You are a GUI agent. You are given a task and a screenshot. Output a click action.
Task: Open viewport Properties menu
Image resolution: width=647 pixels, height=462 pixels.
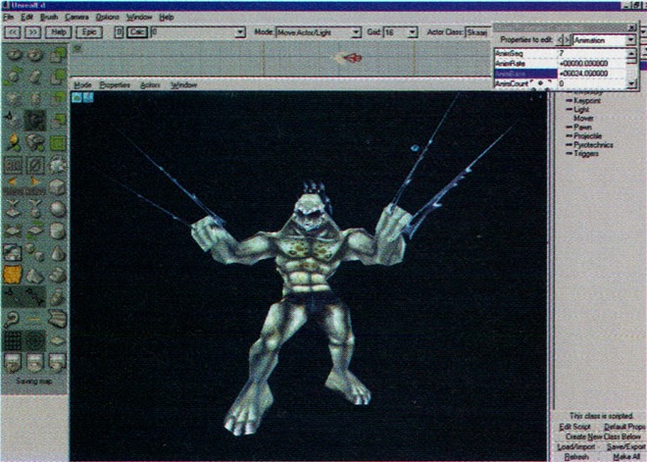(115, 85)
